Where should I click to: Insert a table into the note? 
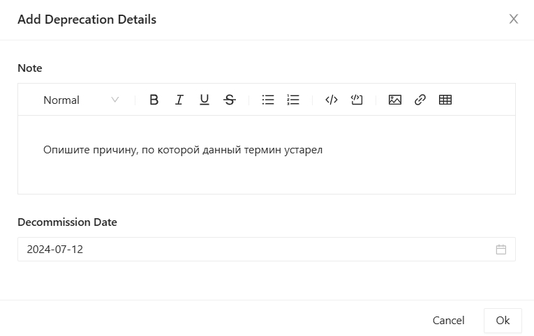(445, 100)
